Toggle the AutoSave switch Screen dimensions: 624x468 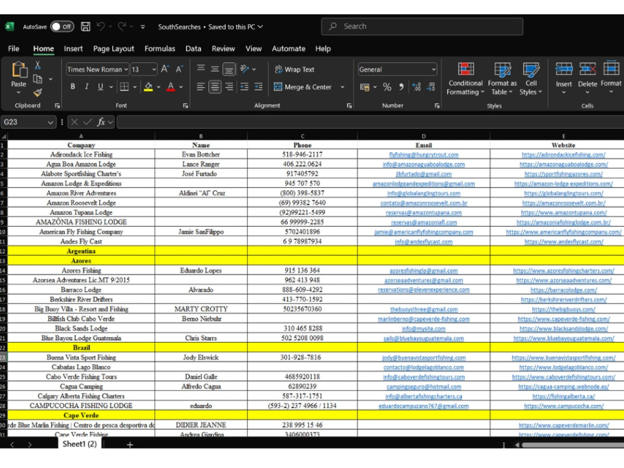coord(62,27)
